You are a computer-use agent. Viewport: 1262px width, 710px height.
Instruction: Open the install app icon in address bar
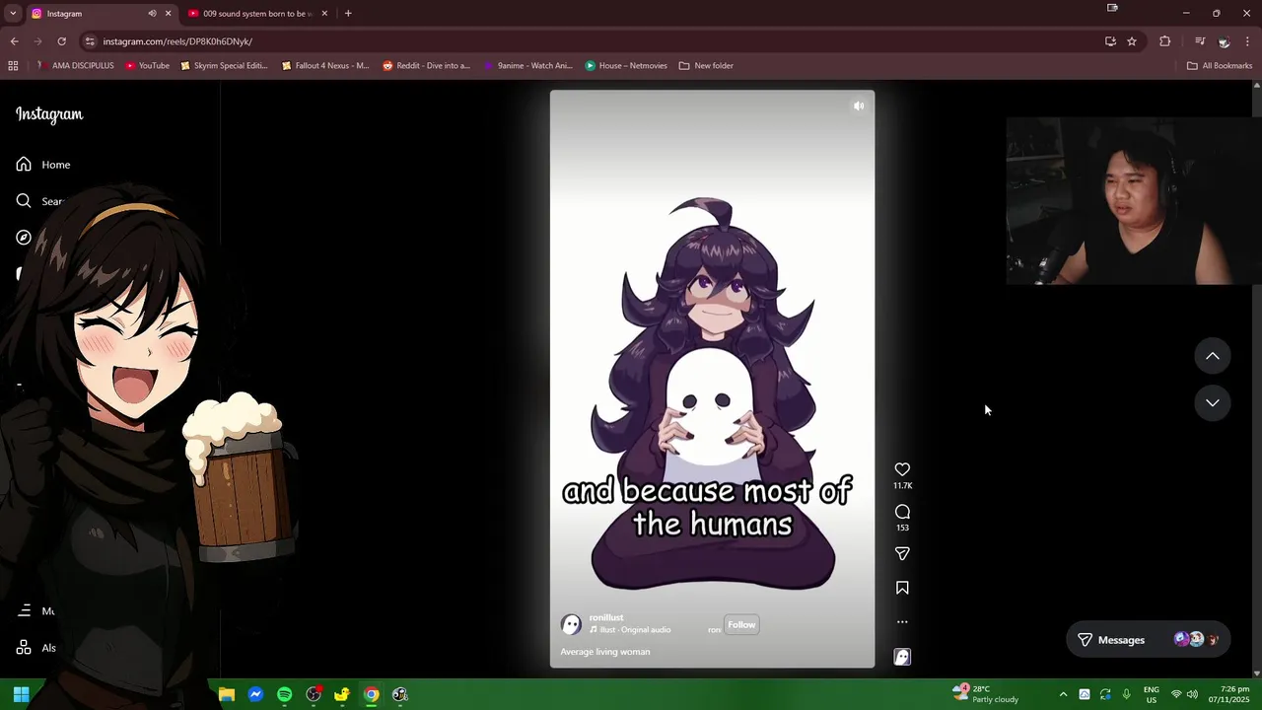[1110, 41]
